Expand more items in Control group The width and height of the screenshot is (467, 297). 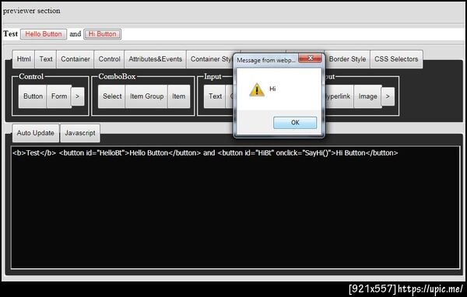pos(77,96)
